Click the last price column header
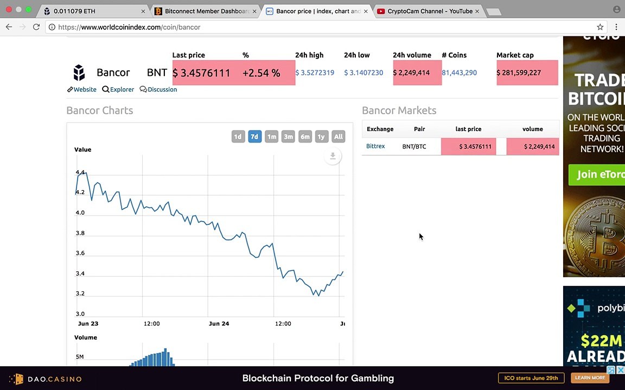The width and height of the screenshot is (625, 390). pyautogui.click(x=468, y=129)
